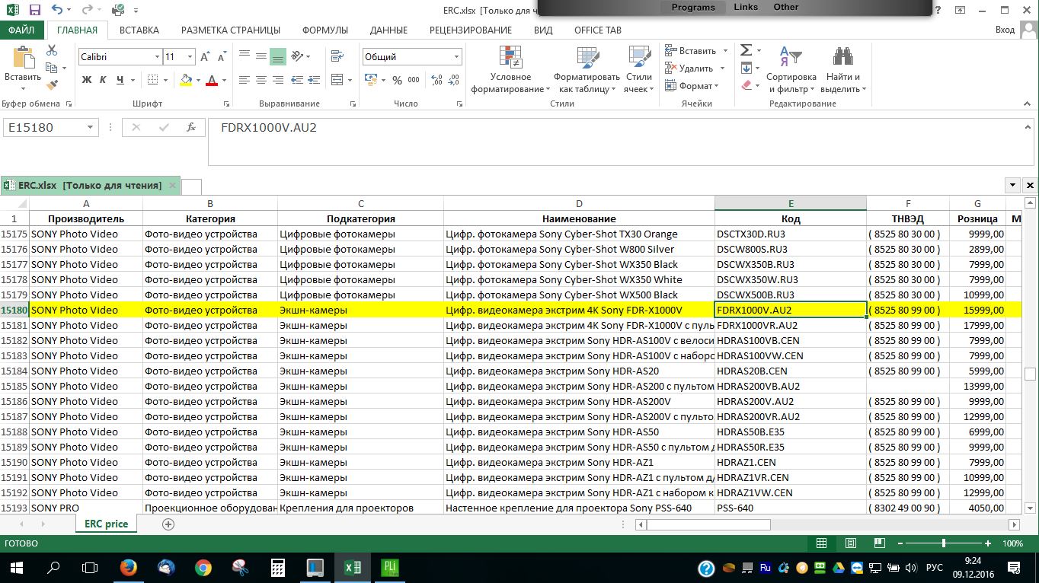The width and height of the screenshot is (1039, 583).
Task: Increase font size with the large A icon
Action: click(206, 57)
